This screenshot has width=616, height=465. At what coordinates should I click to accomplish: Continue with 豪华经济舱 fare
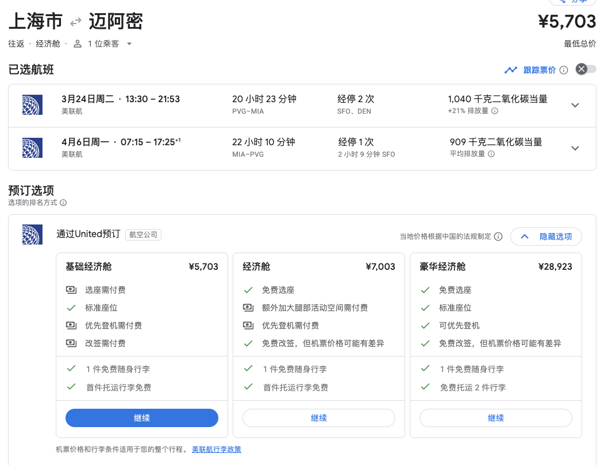496,418
